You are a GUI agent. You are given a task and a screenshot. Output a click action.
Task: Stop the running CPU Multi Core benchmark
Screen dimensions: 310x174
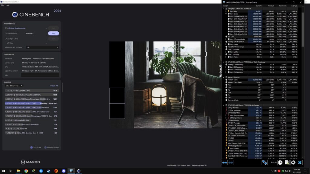53,33
